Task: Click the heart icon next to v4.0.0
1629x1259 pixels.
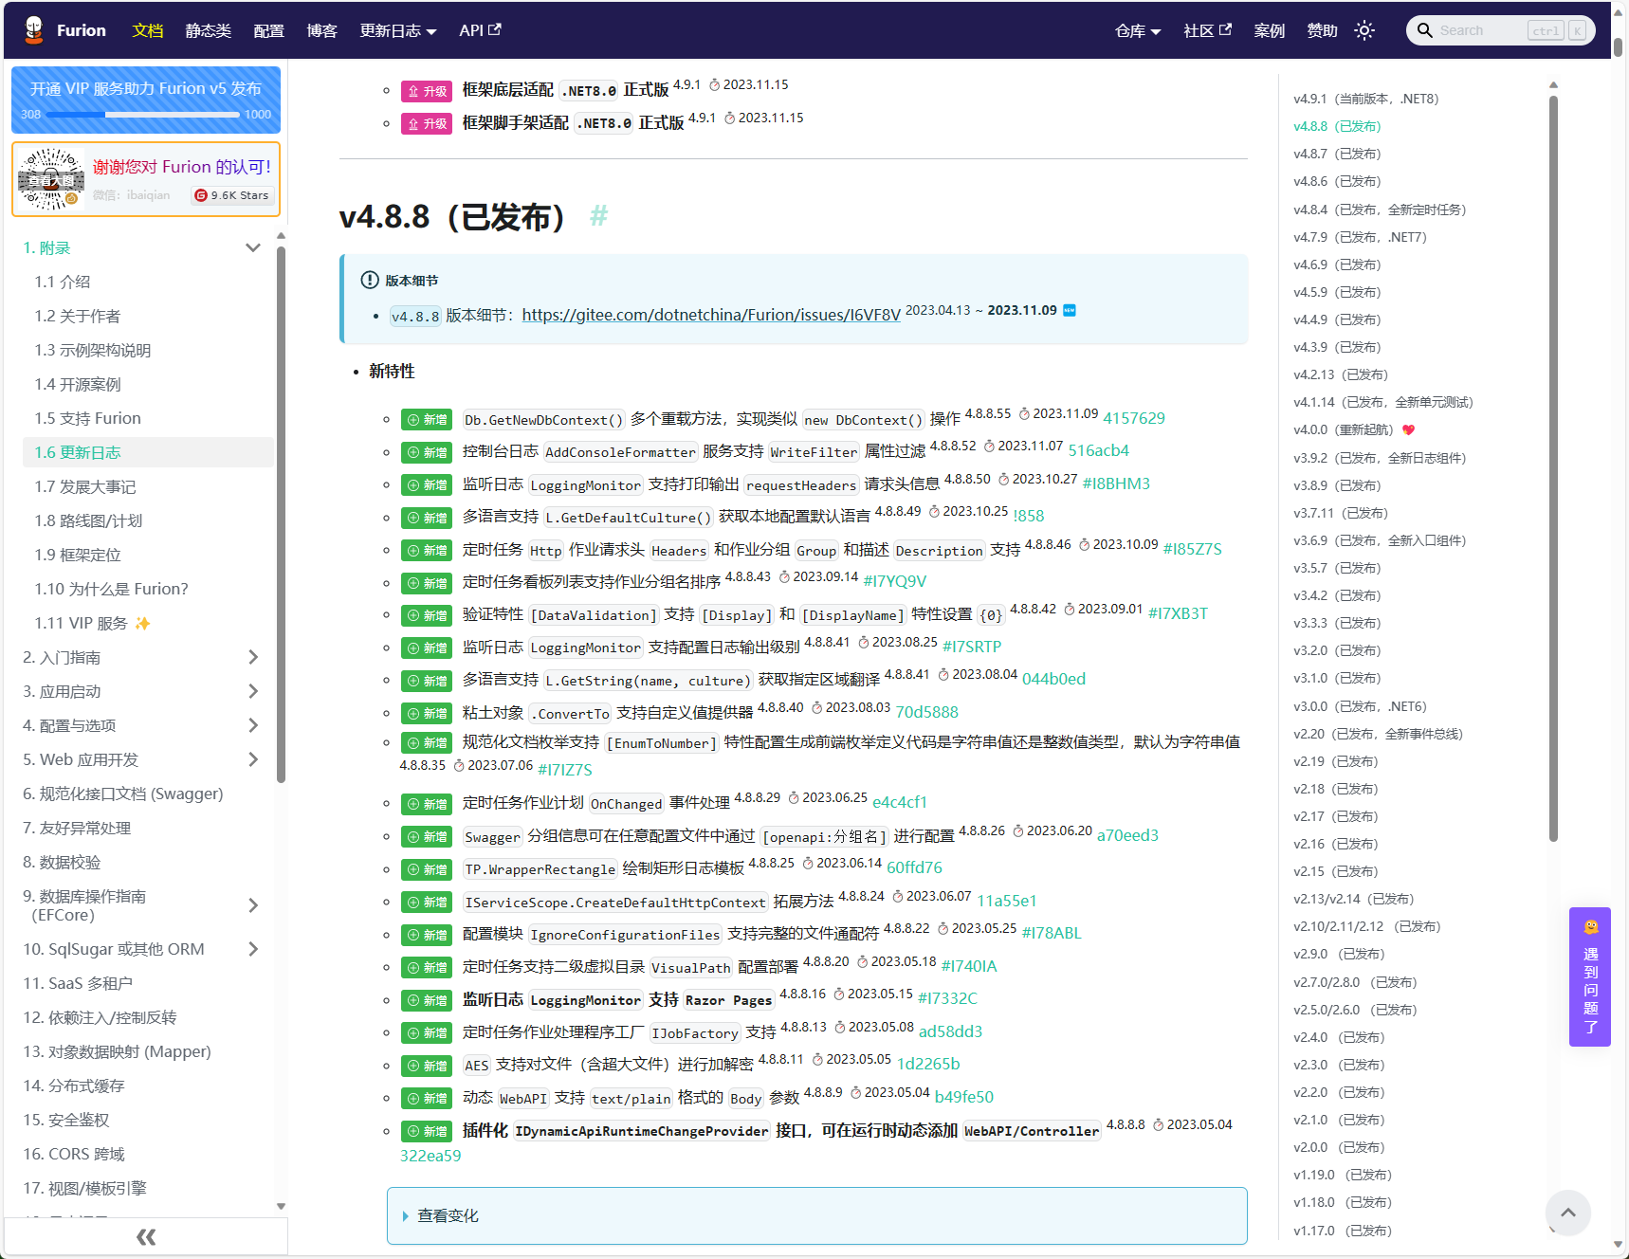Action: (x=1408, y=429)
